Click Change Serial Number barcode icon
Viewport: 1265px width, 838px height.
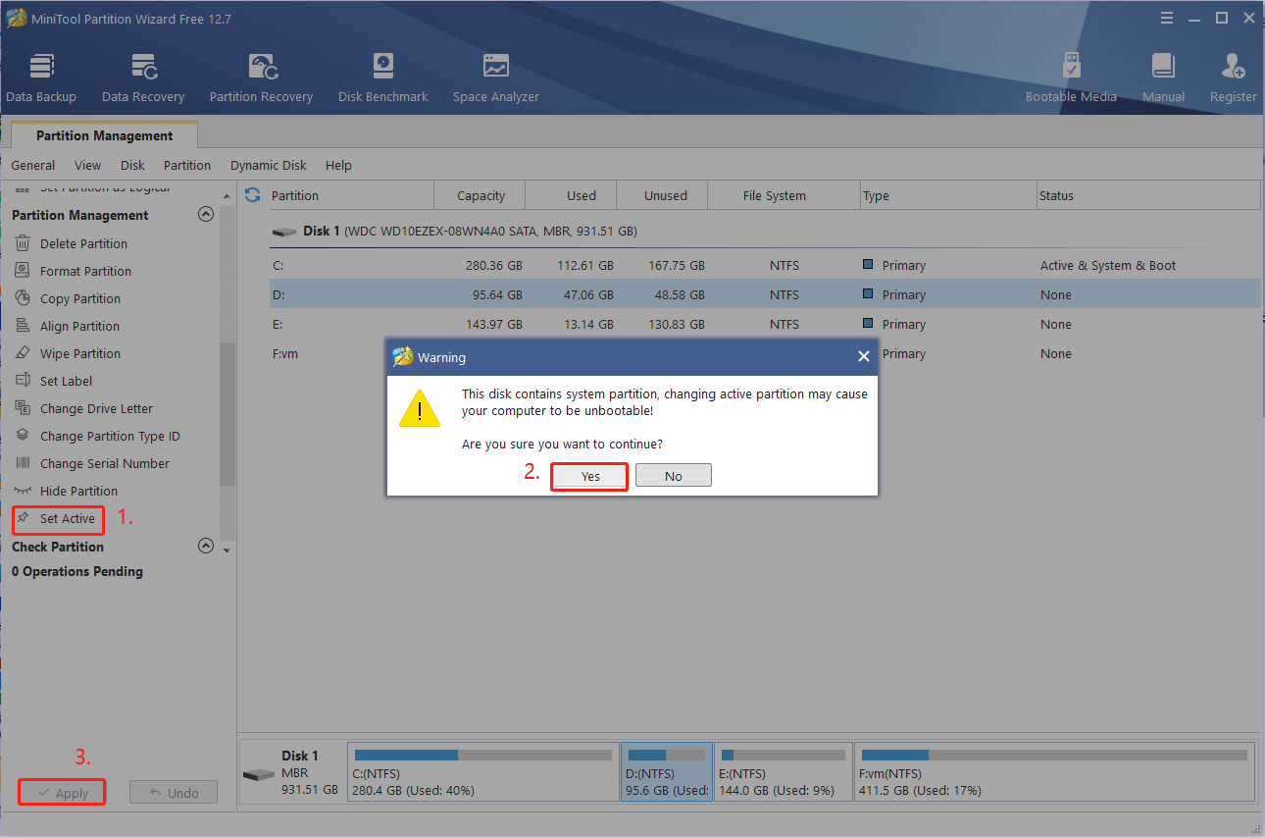[x=23, y=463]
